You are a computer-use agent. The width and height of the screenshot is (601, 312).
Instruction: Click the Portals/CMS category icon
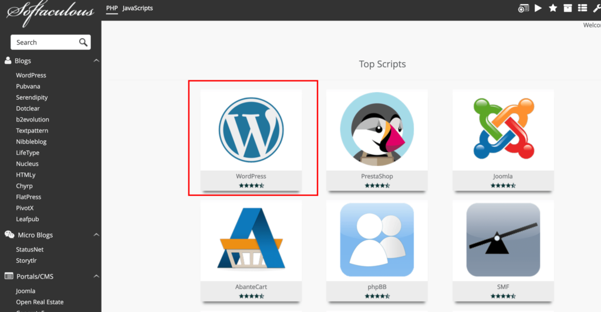click(9, 276)
